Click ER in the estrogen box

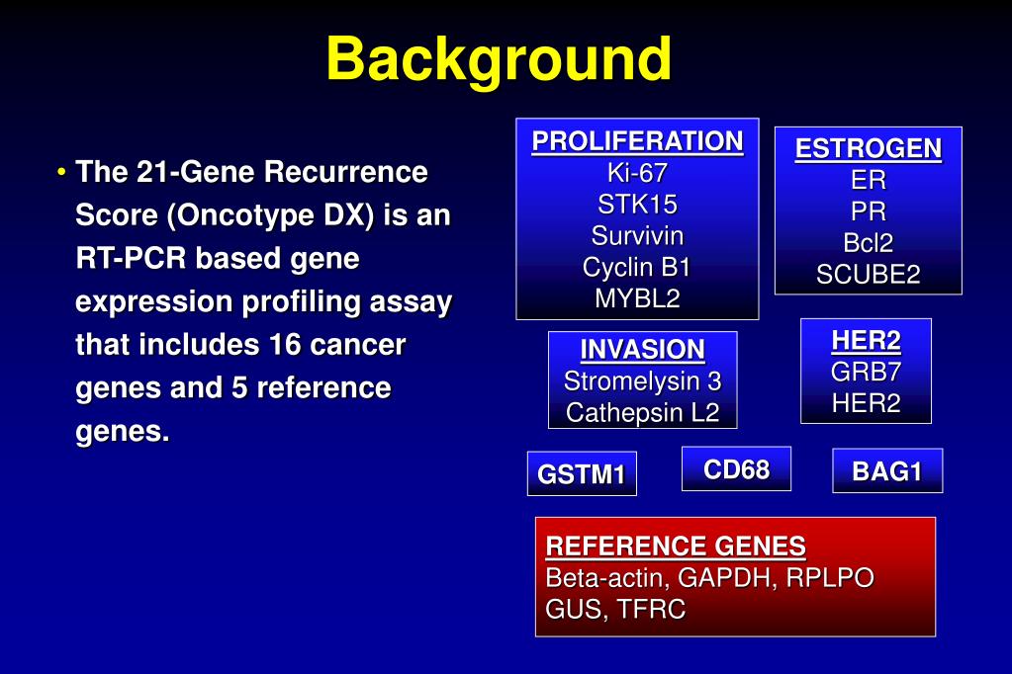click(x=869, y=180)
